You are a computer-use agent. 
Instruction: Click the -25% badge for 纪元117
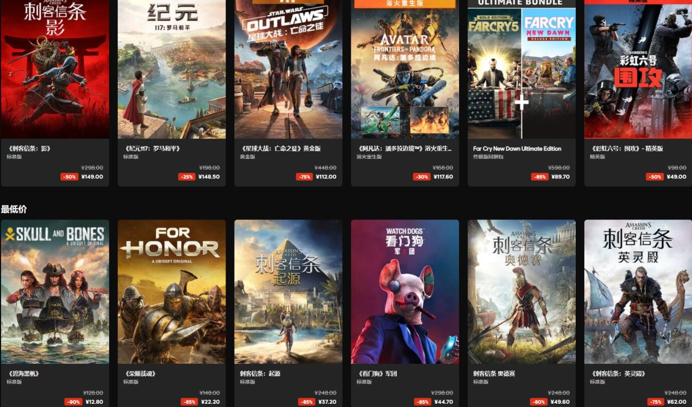(x=187, y=177)
